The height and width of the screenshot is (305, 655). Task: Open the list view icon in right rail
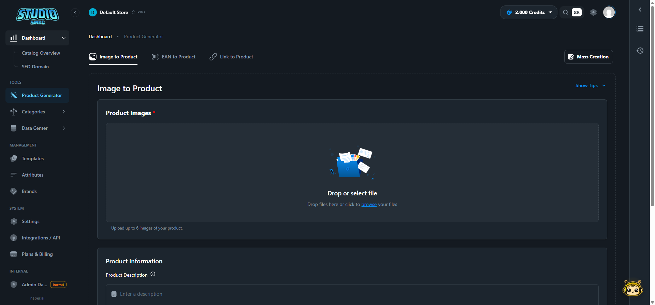[640, 29]
